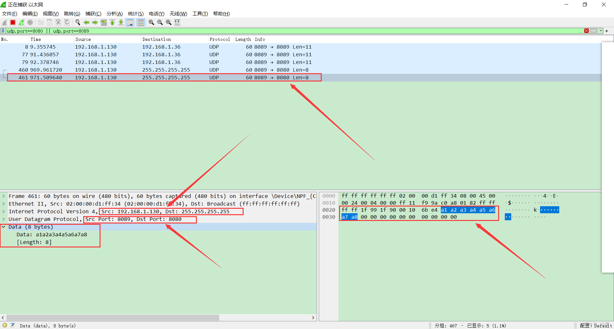
Task: Expand the Frame 461 tree row
Action: [4, 196]
